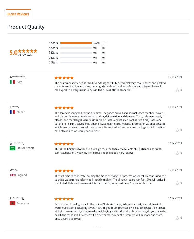Mark the England review as helpful

pyautogui.click(x=177, y=183)
